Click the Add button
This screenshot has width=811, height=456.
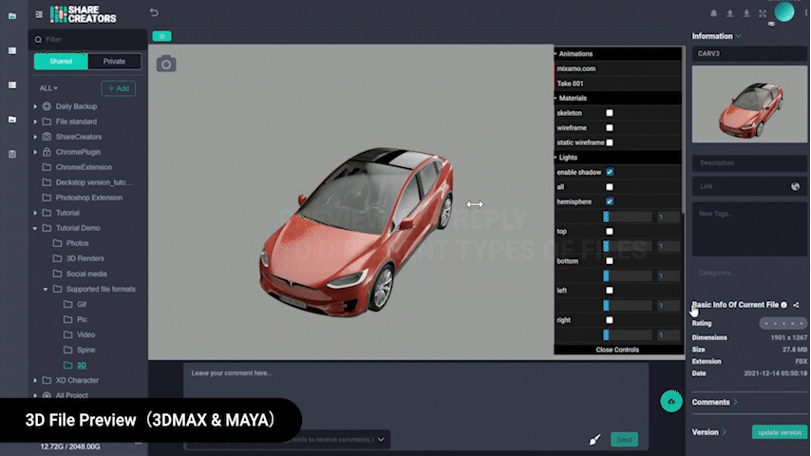119,88
